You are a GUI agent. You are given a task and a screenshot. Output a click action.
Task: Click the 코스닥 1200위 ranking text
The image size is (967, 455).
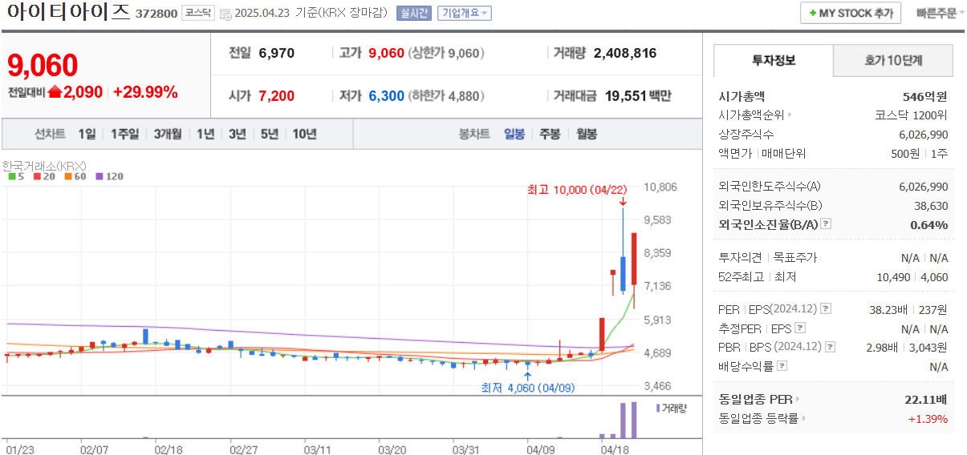[x=911, y=115]
